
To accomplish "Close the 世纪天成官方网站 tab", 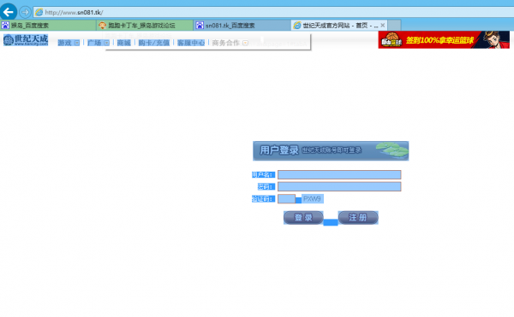I will [383, 25].
